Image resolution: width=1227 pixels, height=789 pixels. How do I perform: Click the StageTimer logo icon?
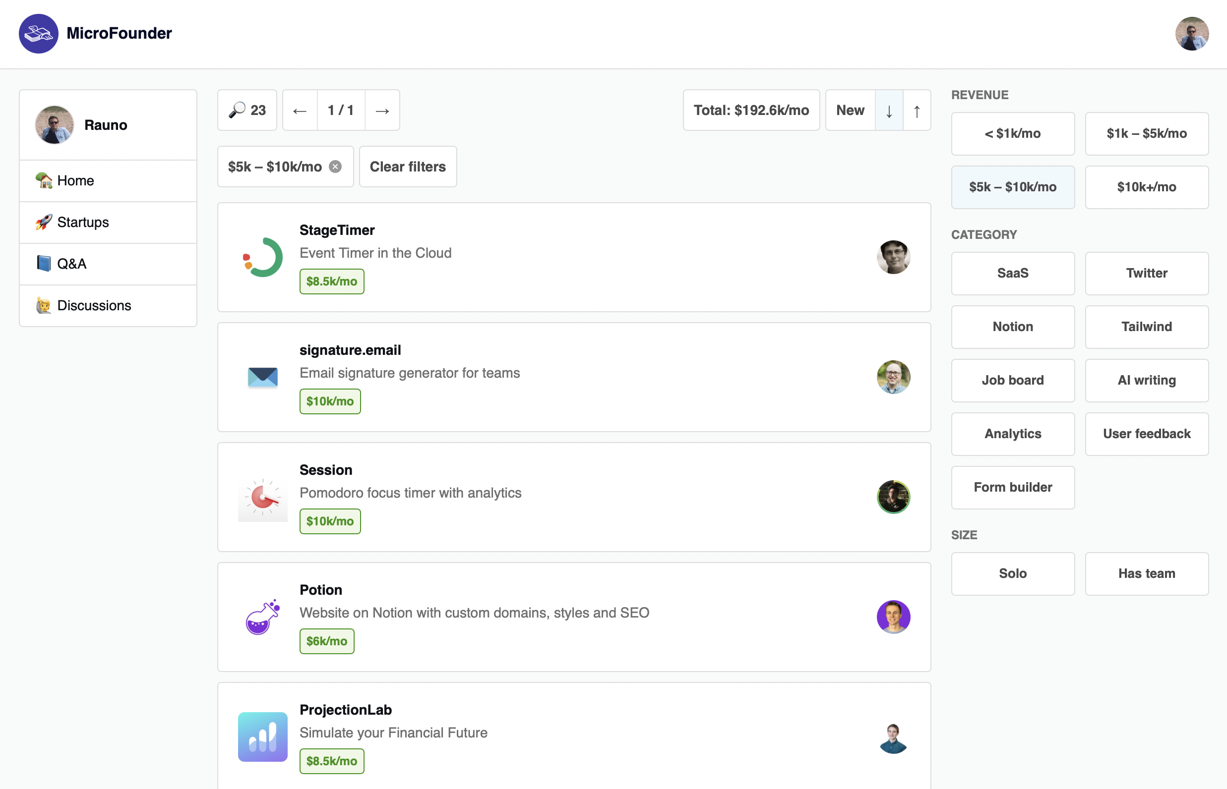pyautogui.click(x=262, y=257)
